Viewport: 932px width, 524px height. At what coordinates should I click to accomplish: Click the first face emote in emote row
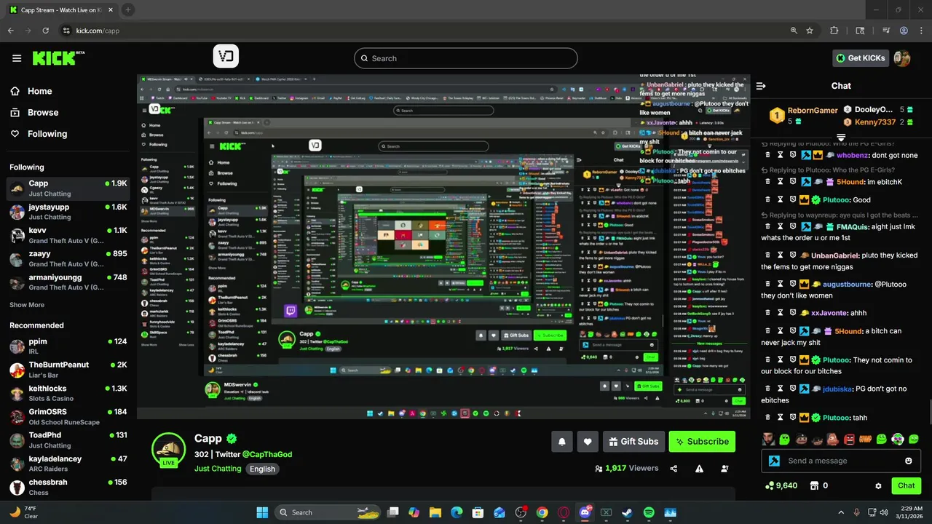coord(768,439)
